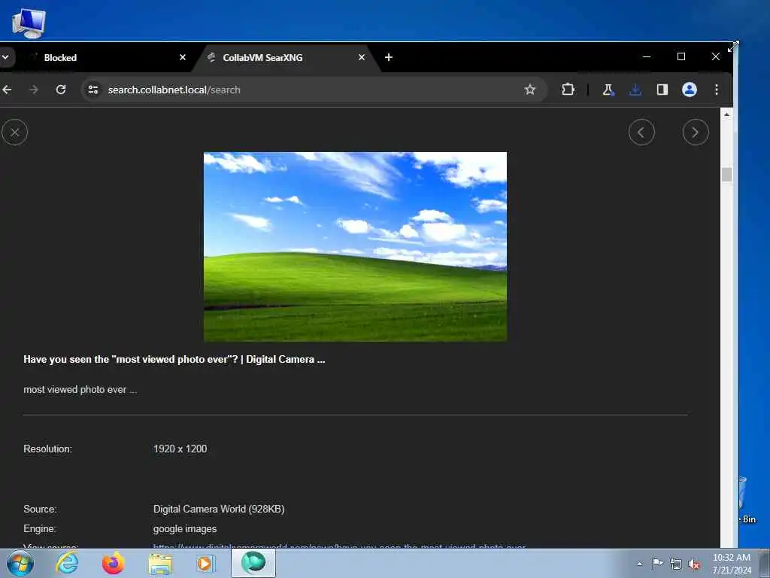Open Chrome three-dot menu

pyautogui.click(x=717, y=90)
